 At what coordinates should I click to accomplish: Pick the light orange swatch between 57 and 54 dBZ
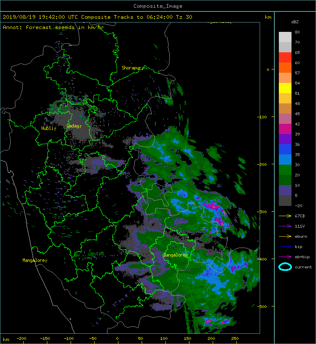click(285, 78)
